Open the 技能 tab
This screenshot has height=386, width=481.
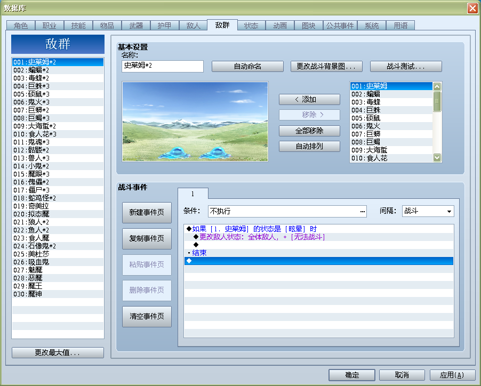pyautogui.click(x=78, y=26)
